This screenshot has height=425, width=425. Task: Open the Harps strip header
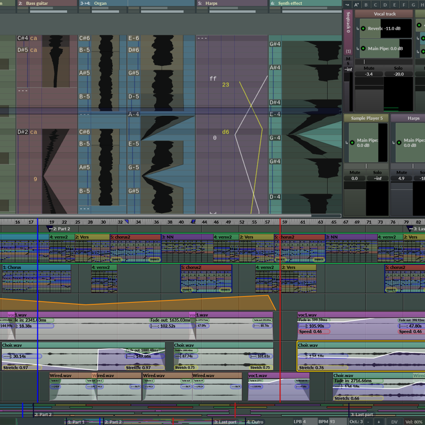pos(408,118)
